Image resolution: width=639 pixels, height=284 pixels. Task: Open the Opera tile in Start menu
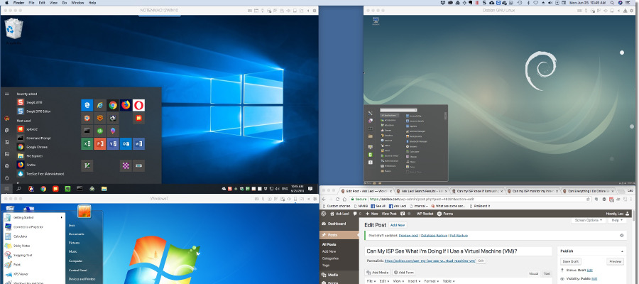tap(139, 106)
